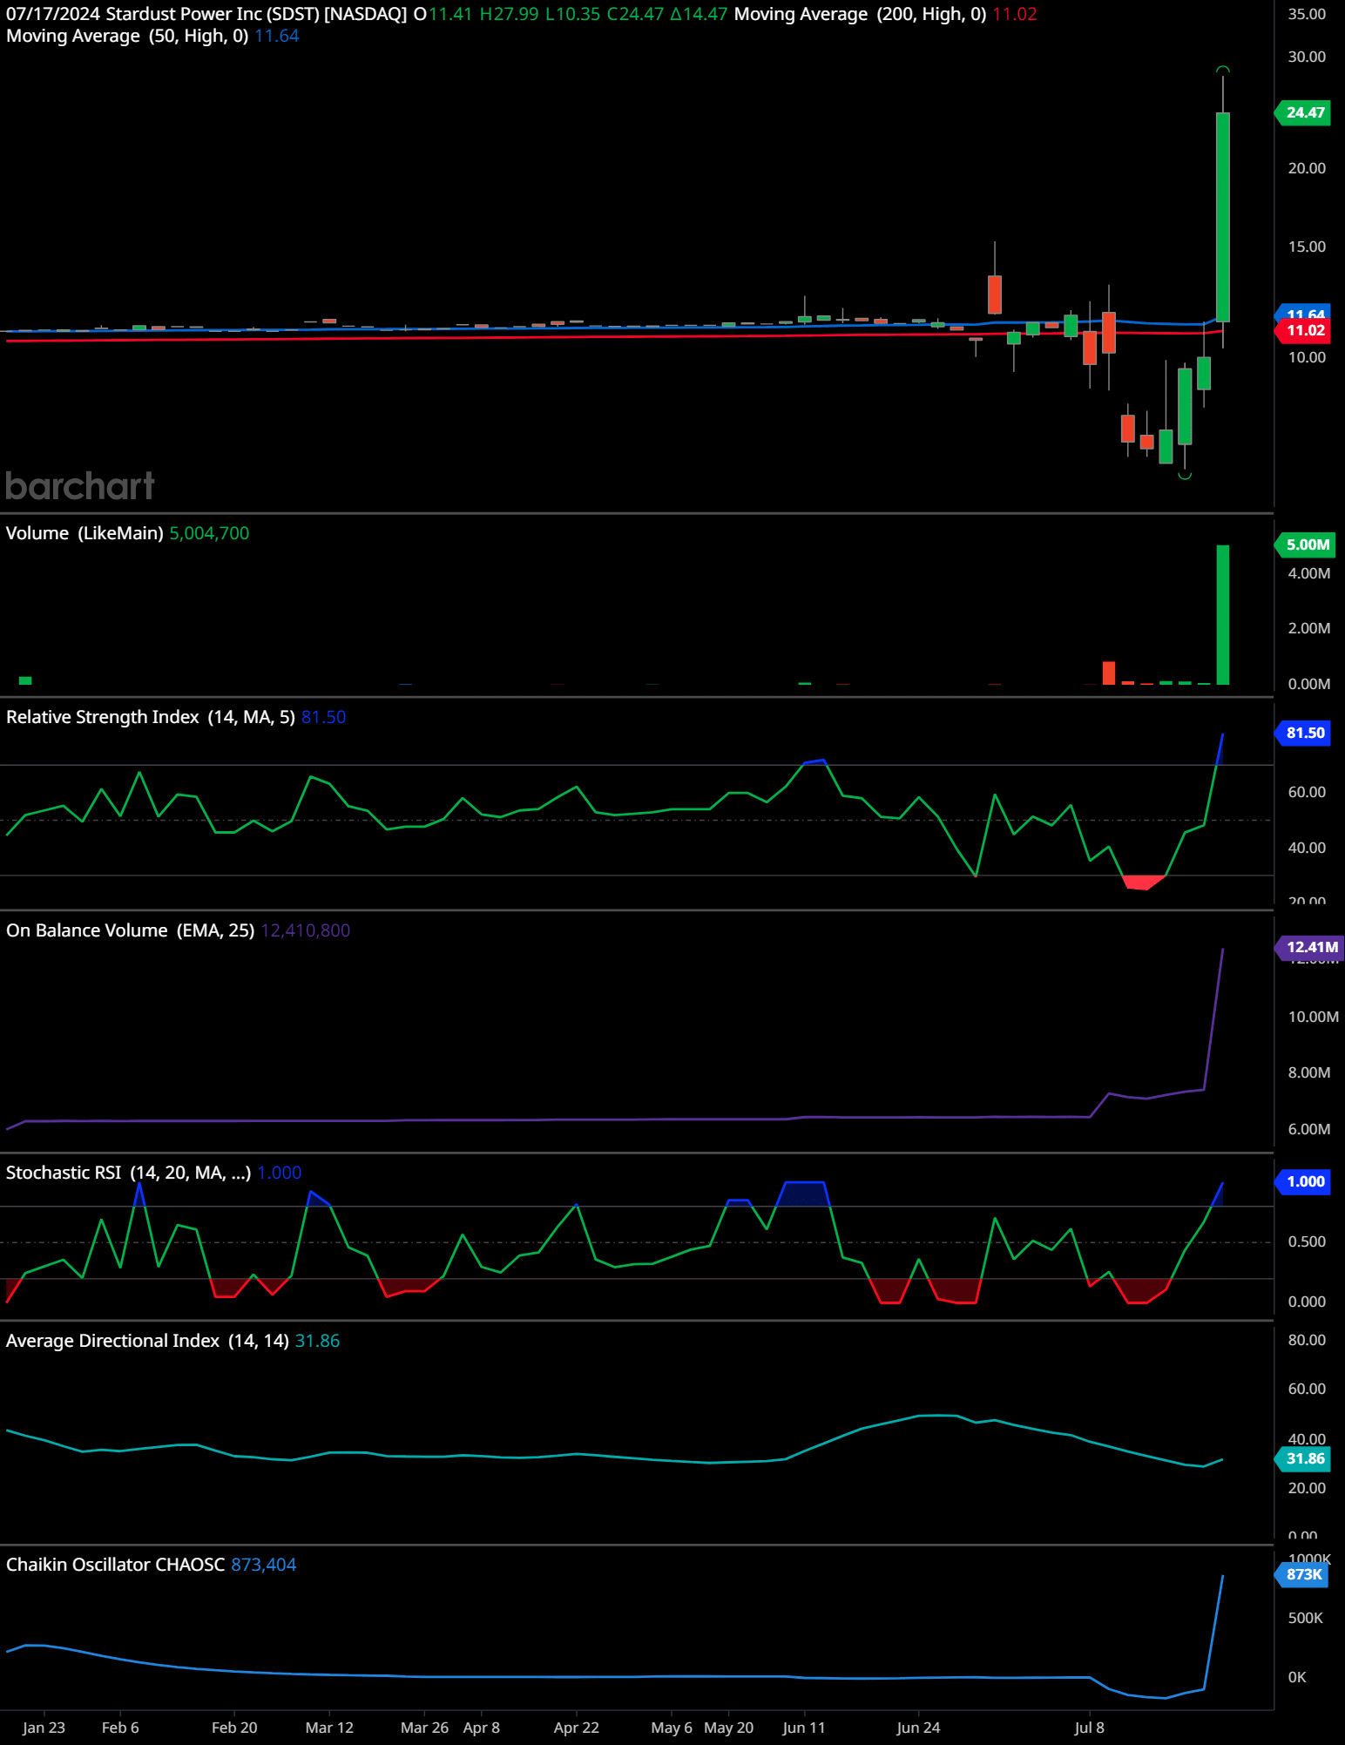Click the Feb 20 date axis label
The height and width of the screenshot is (1745, 1345).
click(x=234, y=1728)
